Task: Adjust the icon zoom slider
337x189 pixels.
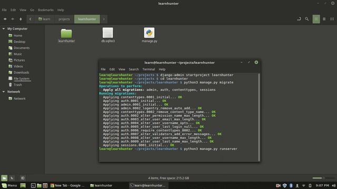Action: pyautogui.click(x=323, y=178)
